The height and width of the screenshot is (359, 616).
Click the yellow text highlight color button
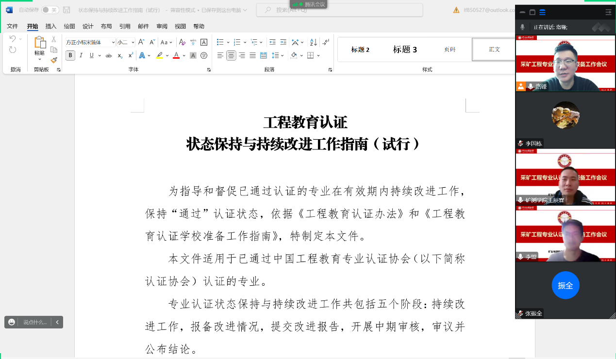(x=159, y=55)
